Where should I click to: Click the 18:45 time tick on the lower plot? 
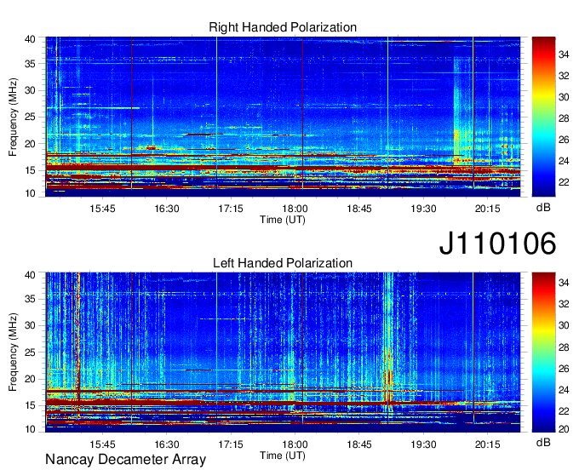point(359,444)
